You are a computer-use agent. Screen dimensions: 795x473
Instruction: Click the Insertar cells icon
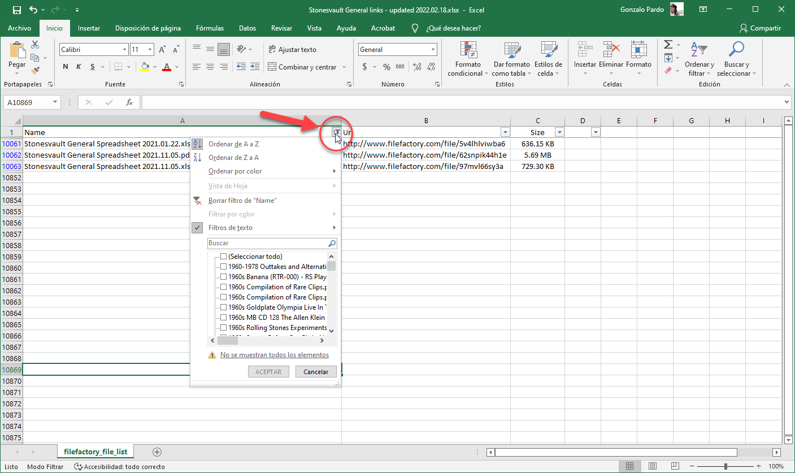(585, 50)
